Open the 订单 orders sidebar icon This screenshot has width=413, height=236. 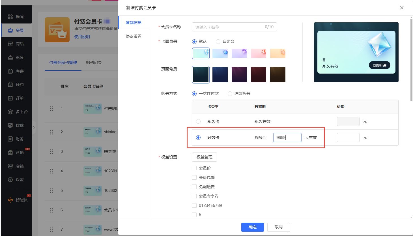tap(10, 98)
